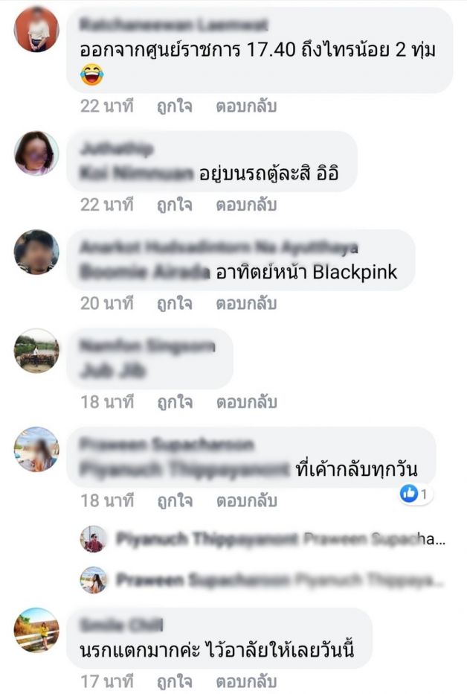This screenshot has width=467, height=694.
Task: Reply to the 17.40 ศูนย์ราชการ comment
Action: click(246, 106)
